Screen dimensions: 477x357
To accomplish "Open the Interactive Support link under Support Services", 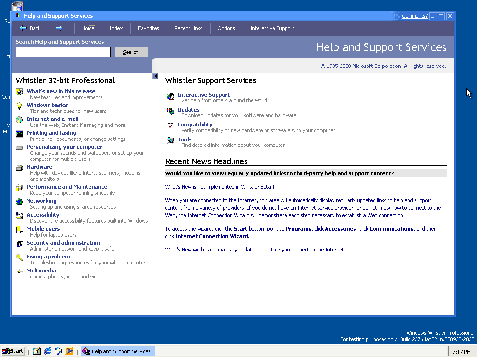I will point(204,95).
